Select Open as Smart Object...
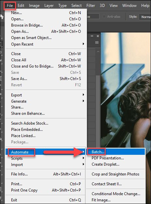Image resolution: width=151 pixels, height=204 pixels. tap(46, 38)
